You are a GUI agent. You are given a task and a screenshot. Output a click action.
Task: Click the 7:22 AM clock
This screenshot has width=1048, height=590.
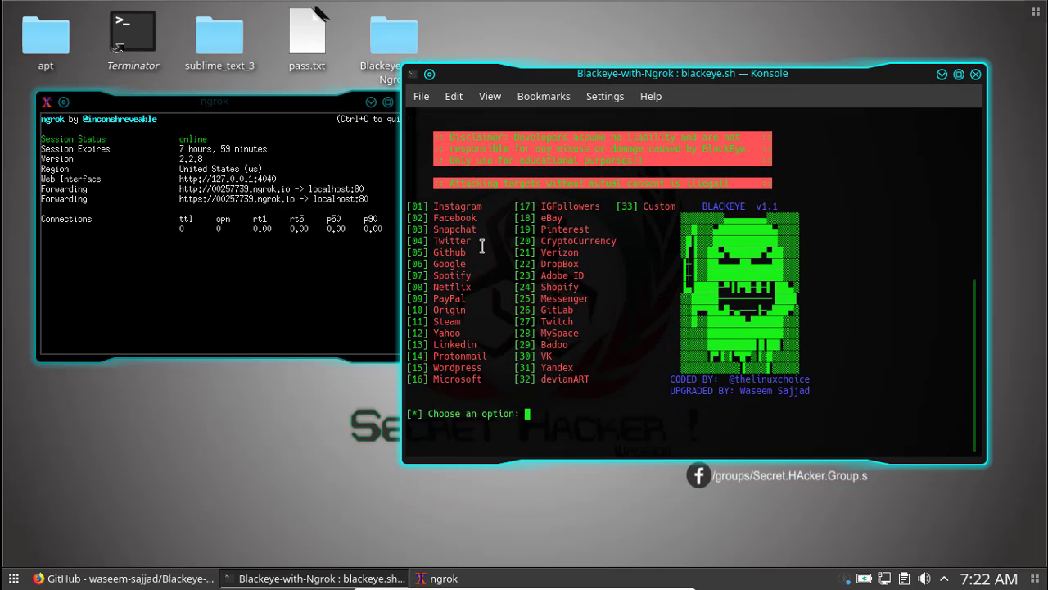point(988,579)
